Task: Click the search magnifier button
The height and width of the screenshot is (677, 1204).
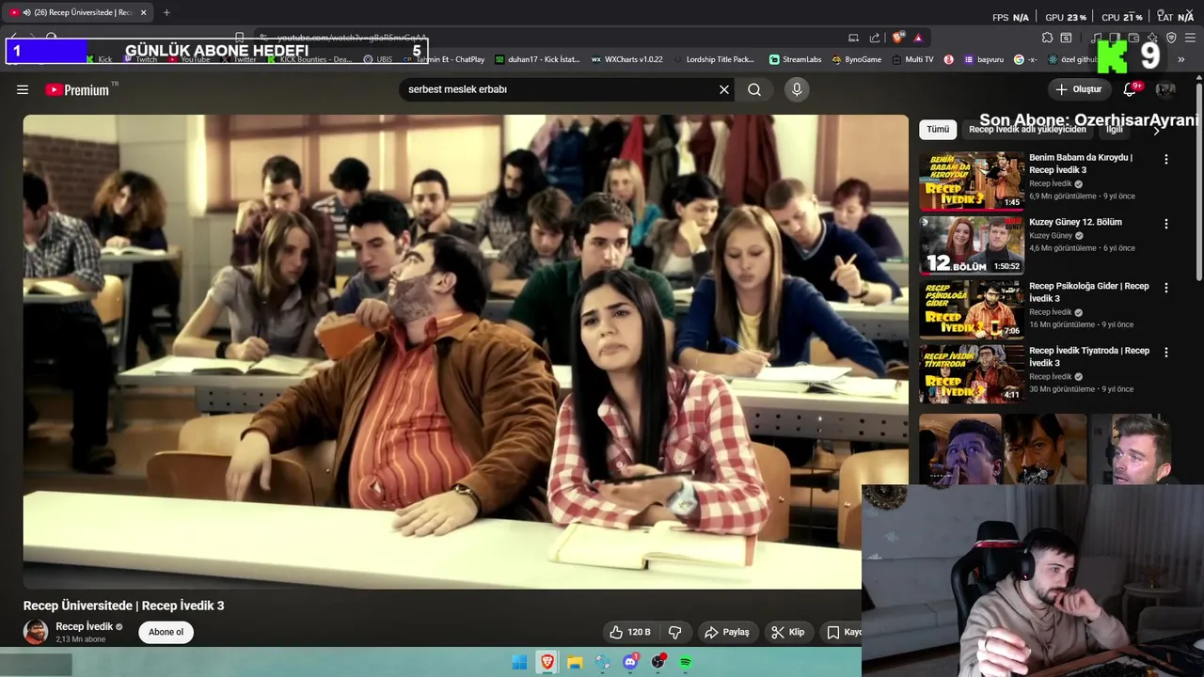Action: (x=754, y=89)
